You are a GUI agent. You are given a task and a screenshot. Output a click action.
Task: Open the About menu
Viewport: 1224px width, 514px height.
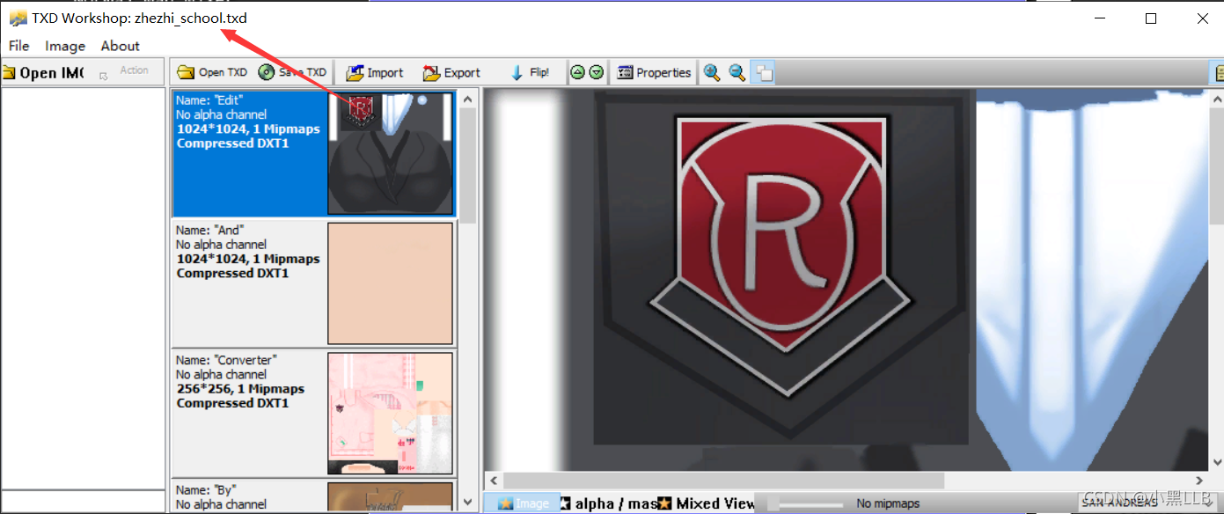pos(120,46)
